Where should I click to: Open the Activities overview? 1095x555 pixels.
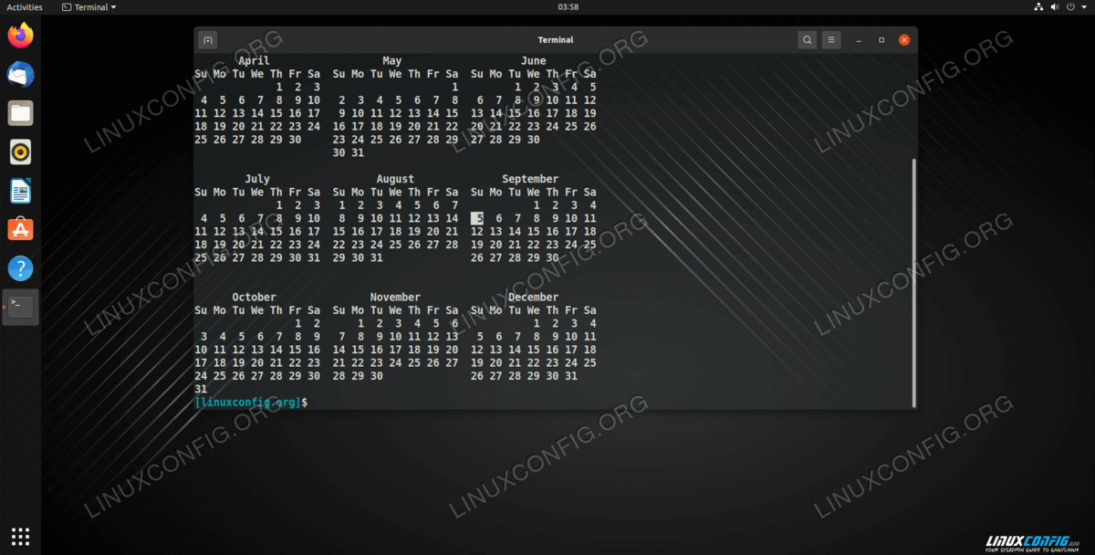click(x=25, y=7)
